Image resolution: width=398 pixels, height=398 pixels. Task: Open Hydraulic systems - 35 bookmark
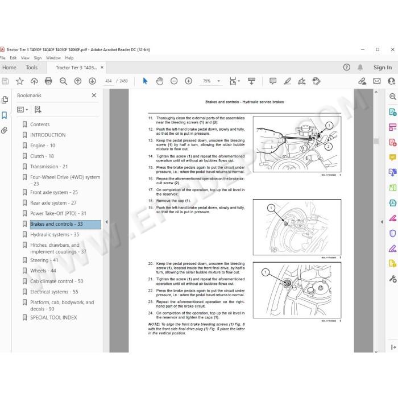click(x=55, y=234)
